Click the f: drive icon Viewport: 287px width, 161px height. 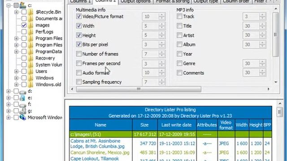tap(23, 105)
